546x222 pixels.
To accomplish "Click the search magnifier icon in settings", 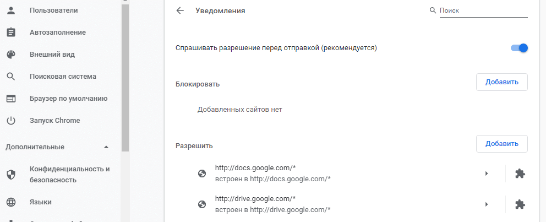I will [x=433, y=10].
